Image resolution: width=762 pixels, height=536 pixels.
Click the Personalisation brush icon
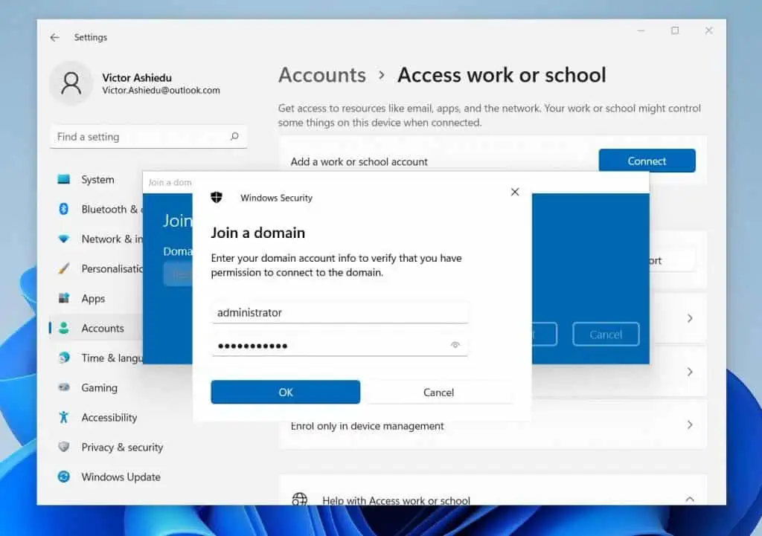pos(63,268)
